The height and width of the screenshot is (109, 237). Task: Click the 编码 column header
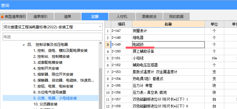(122, 24)
